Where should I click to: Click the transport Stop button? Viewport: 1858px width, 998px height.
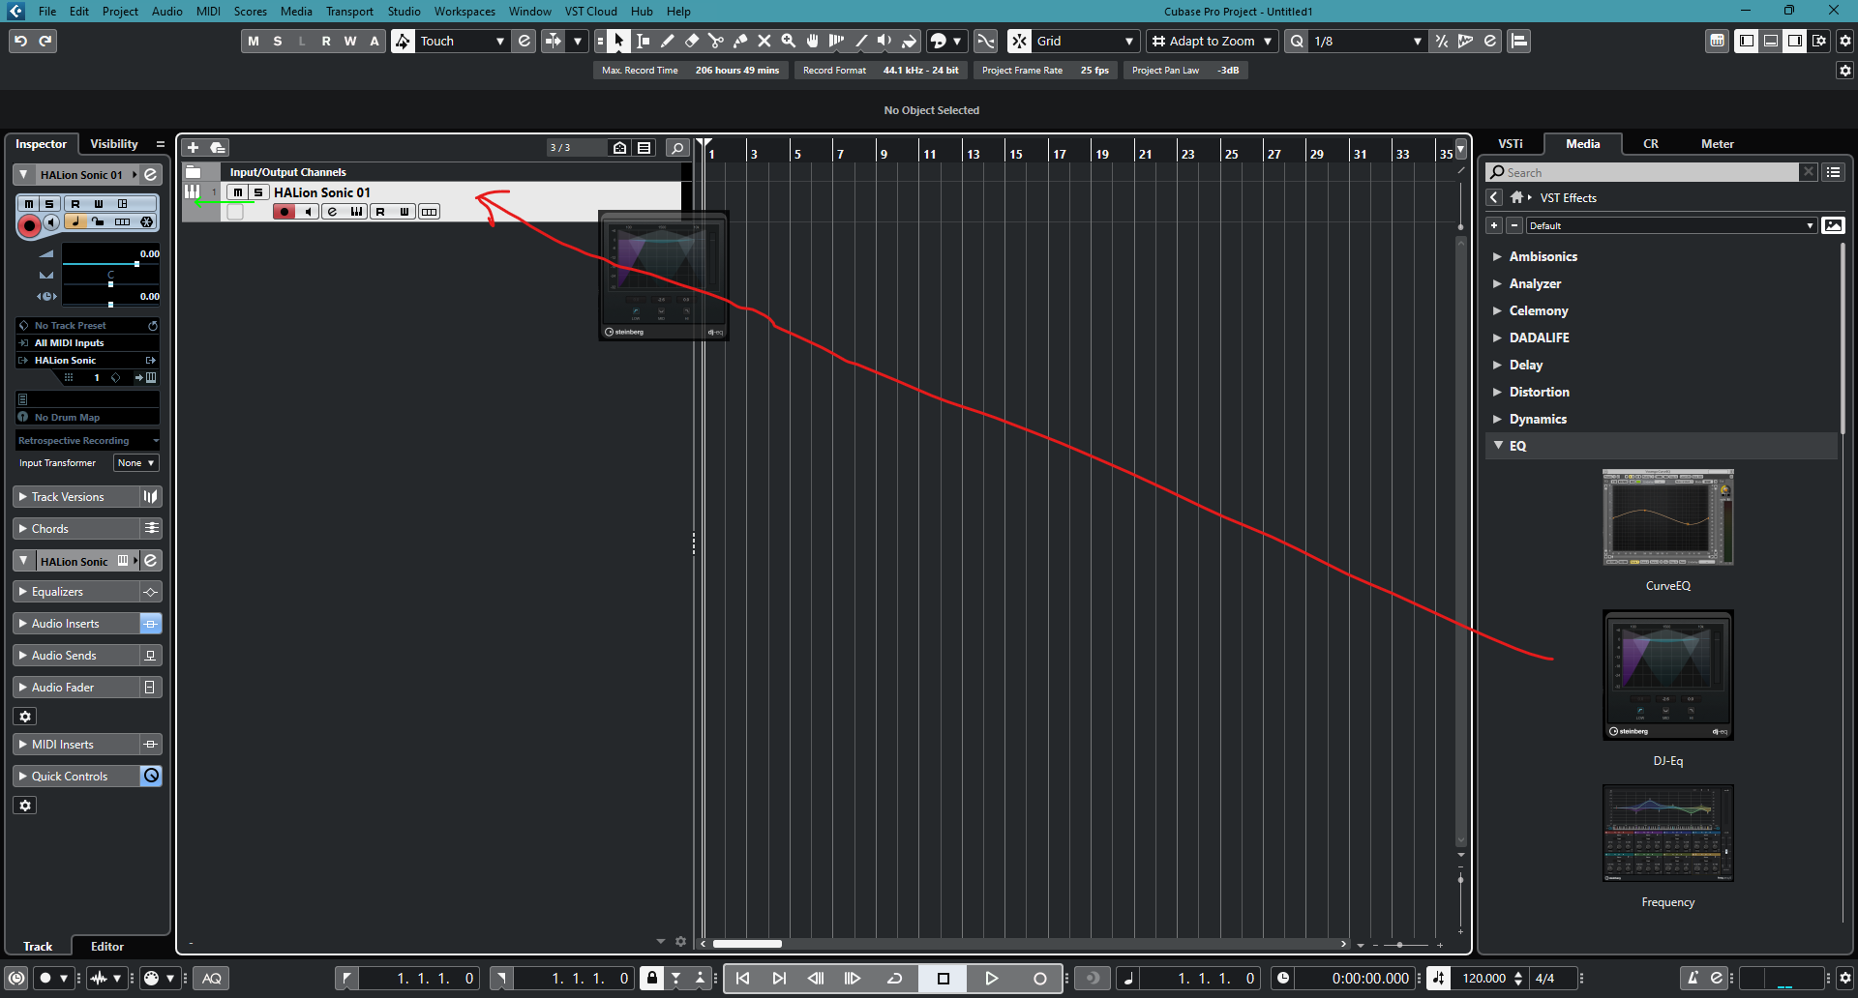pyautogui.click(x=944, y=978)
